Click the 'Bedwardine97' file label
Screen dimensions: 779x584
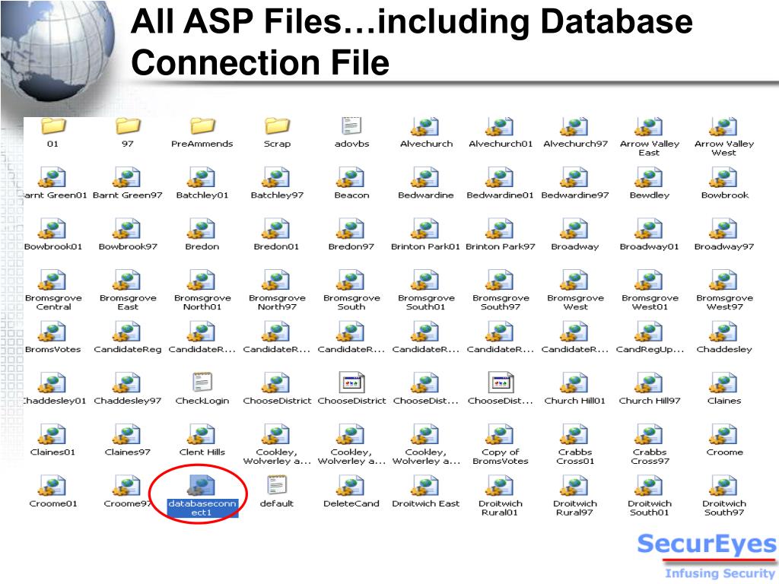(575, 195)
